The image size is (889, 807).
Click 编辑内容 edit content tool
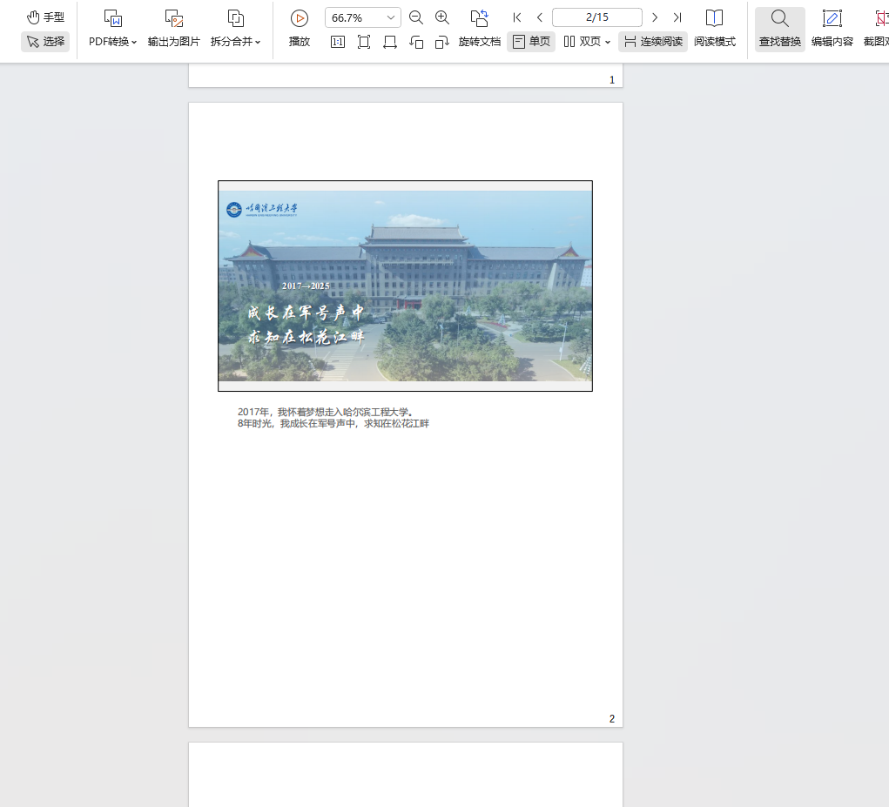click(832, 29)
